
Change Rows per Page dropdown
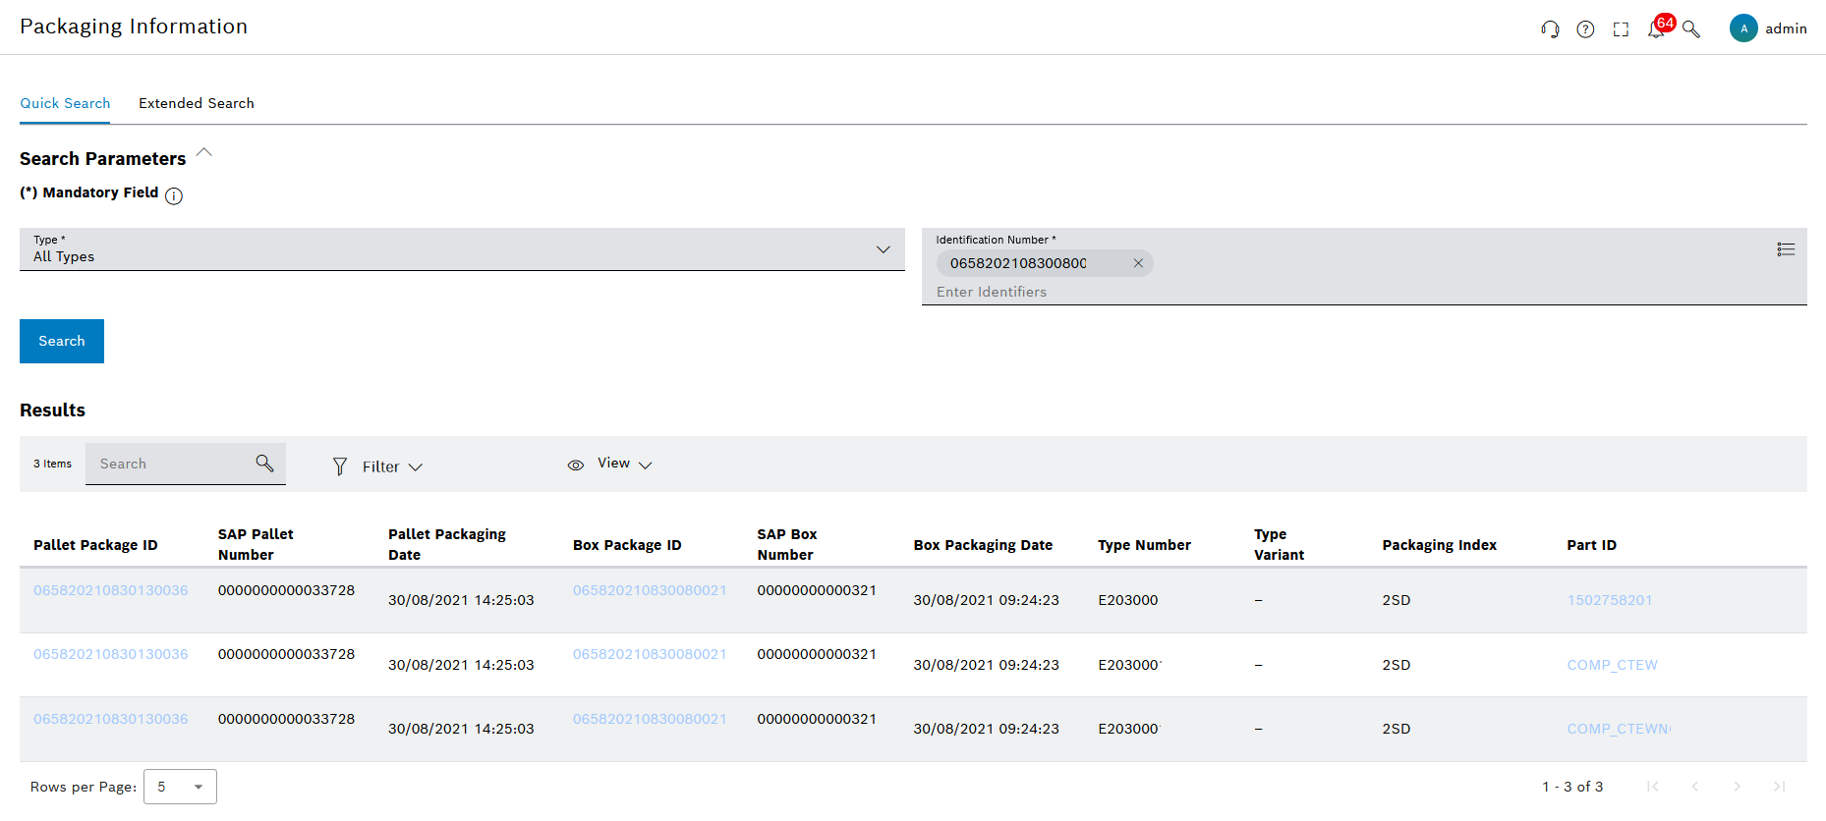180,787
